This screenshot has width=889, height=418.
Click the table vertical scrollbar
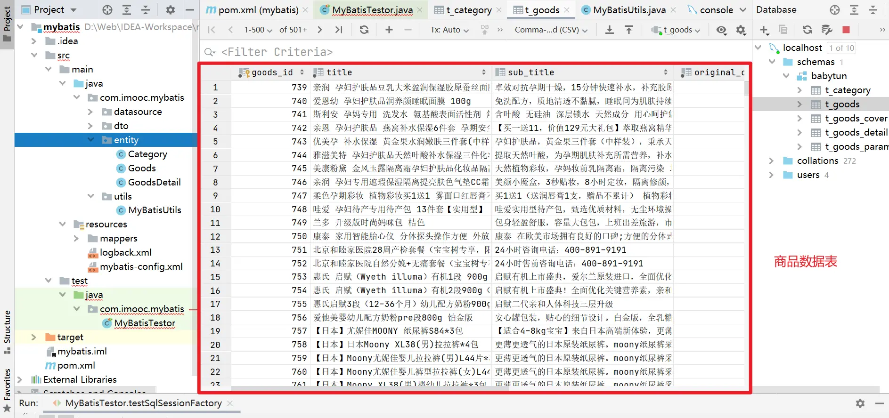coord(746,89)
